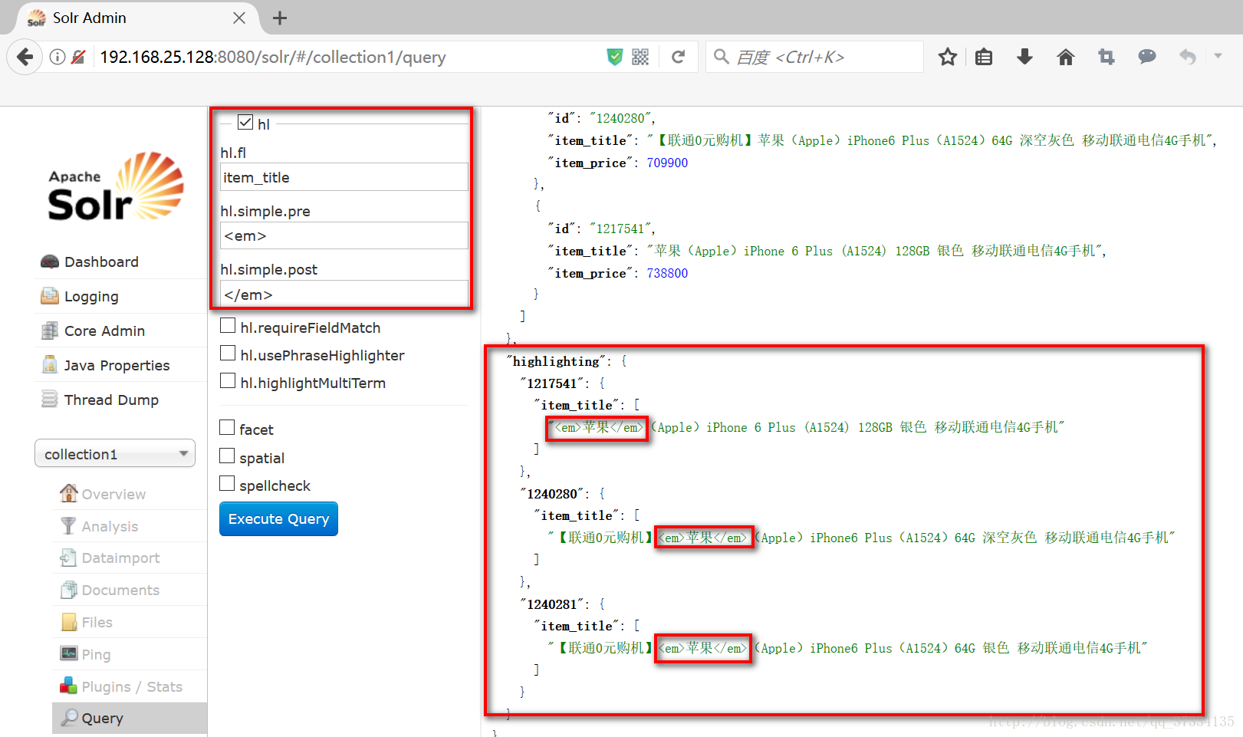
Task: Go to the home page icon
Action: coord(1066,57)
